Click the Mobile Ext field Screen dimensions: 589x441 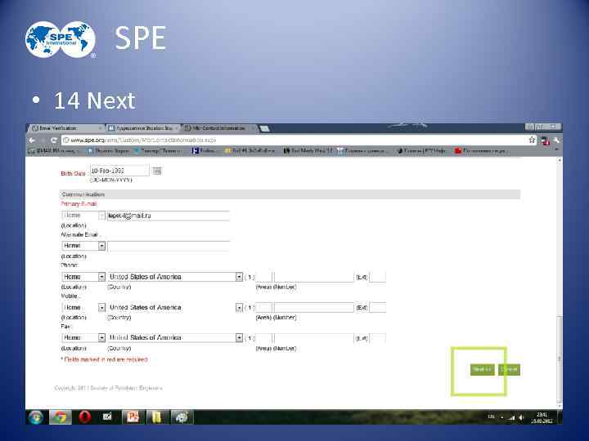377,308
